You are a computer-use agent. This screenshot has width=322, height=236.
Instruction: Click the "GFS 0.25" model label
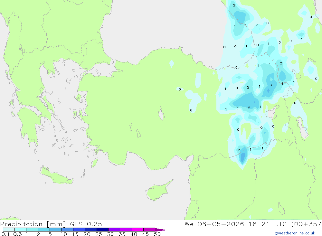pos(86,224)
